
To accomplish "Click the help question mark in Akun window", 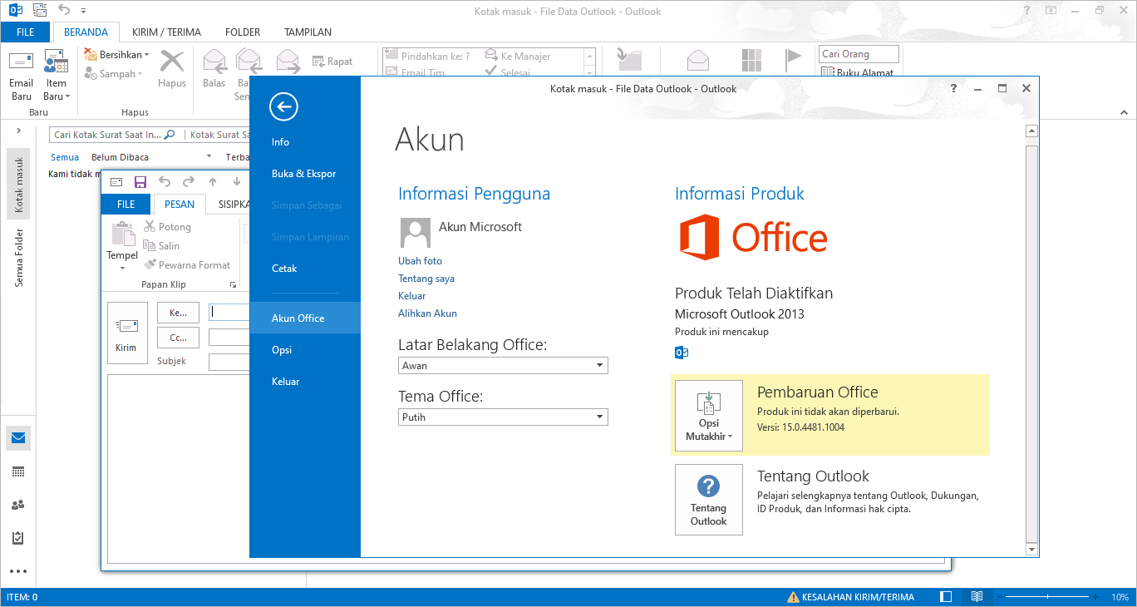I will click(953, 88).
